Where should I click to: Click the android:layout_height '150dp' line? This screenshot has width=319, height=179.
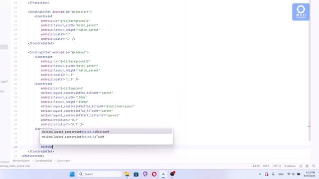point(65,102)
